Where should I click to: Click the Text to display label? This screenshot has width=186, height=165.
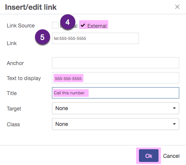pos(24,78)
